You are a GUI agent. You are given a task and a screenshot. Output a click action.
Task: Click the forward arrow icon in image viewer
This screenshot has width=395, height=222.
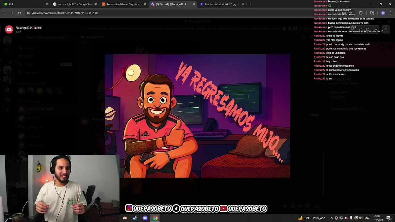[360, 29]
